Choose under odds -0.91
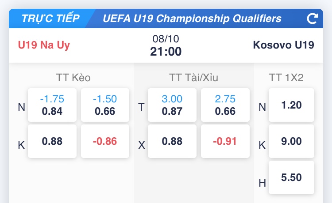Viewport: 332px width, 203px height. (225, 141)
